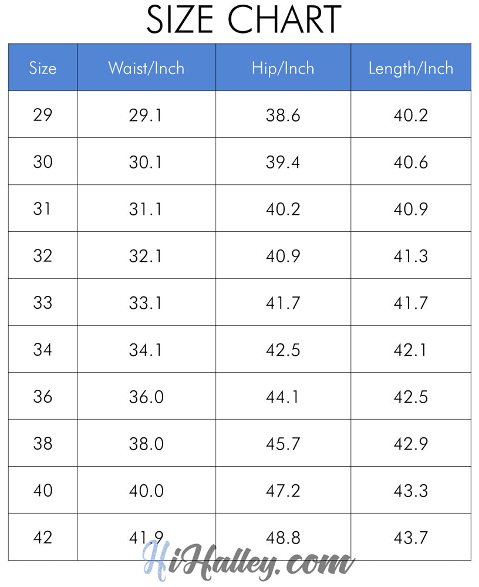Select size 32 in the Size column
This screenshot has height=587, width=479.
point(43,255)
